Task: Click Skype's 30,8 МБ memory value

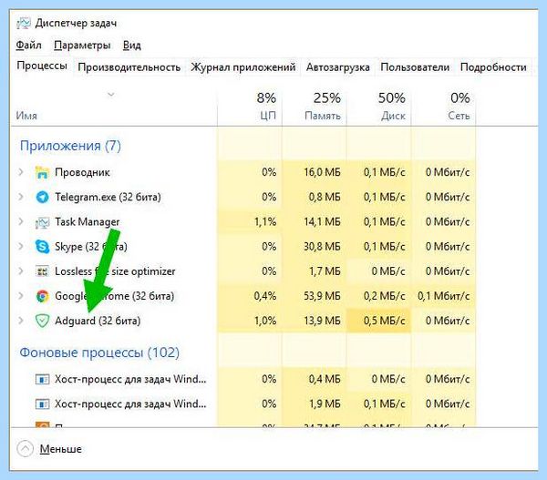Action: pos(322,247)
